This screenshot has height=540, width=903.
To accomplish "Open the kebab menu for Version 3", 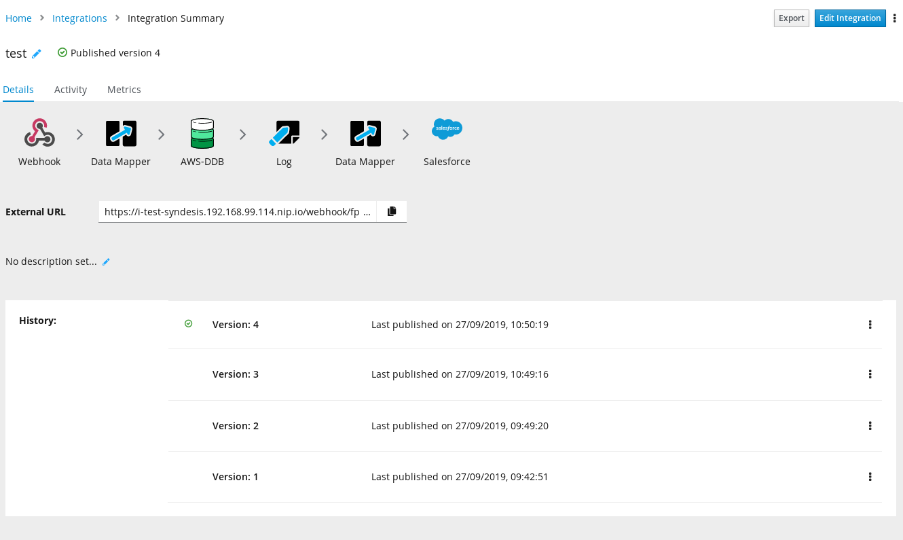I will [870, 374].
